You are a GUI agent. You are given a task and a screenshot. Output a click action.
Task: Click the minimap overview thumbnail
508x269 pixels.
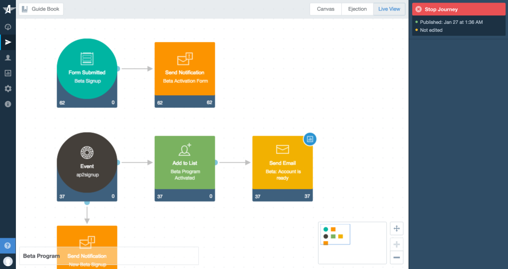click(352, 243)
